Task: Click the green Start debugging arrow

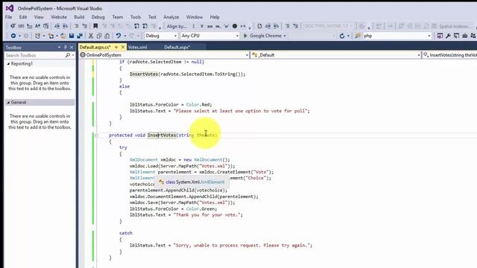Action: coord(245,36)
